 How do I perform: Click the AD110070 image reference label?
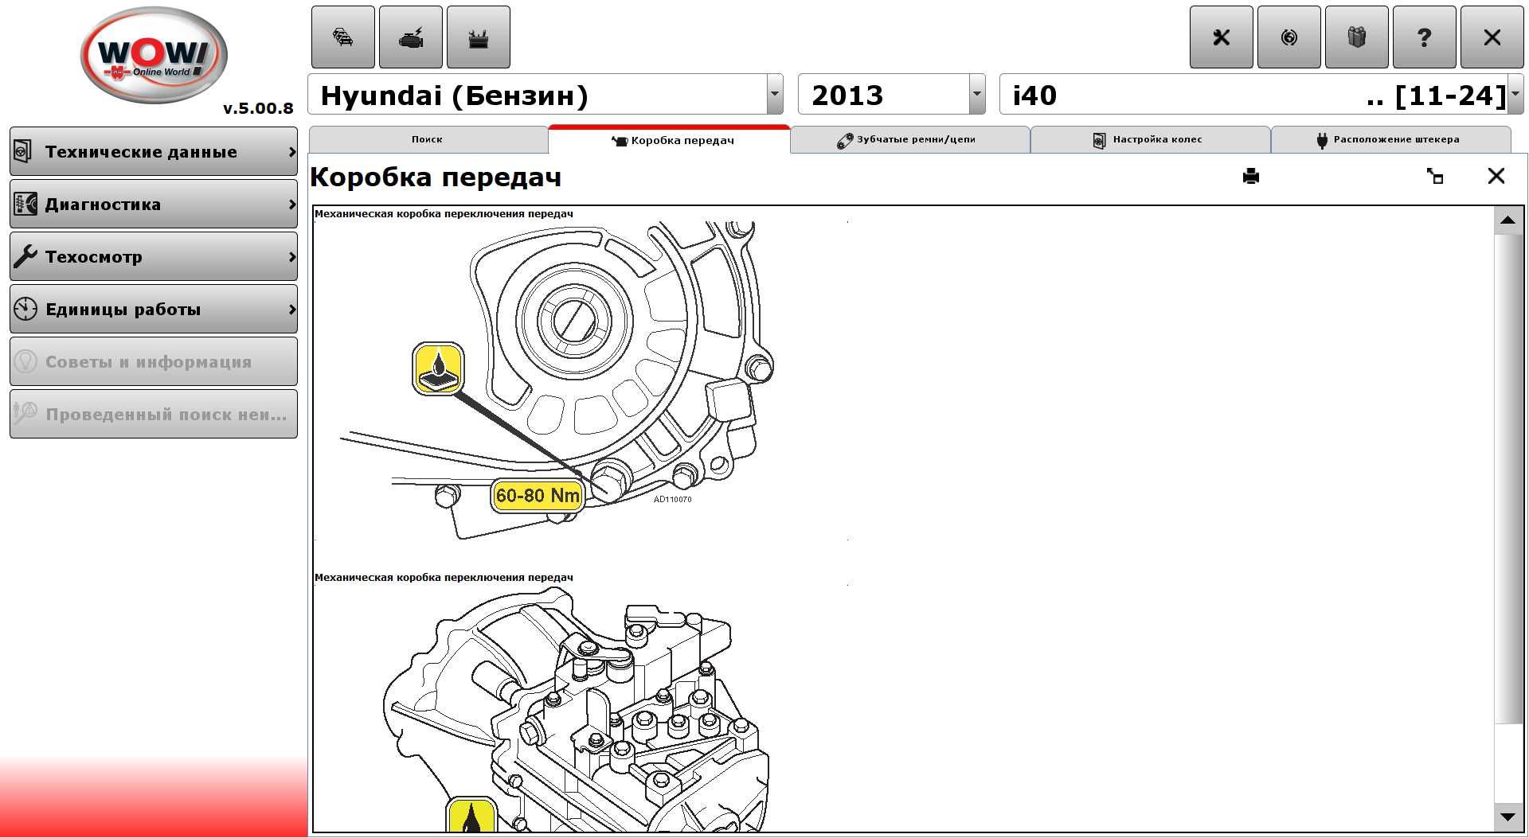672,500
